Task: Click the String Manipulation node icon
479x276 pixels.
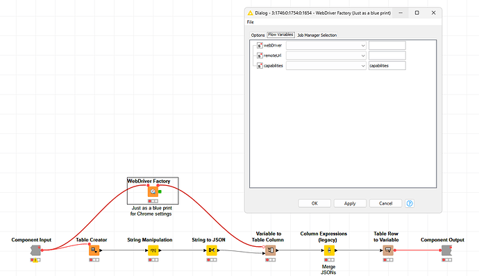Action: [153, 250]
